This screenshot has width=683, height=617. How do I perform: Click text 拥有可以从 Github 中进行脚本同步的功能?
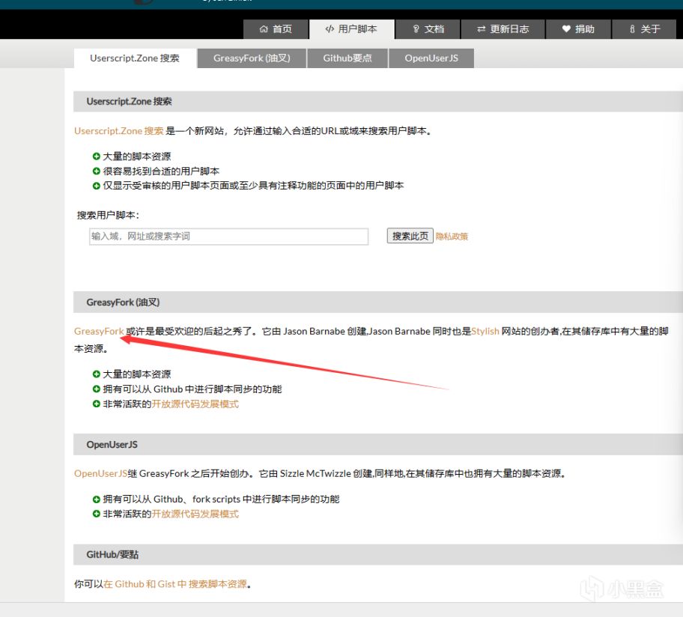(x=192, y=389)
